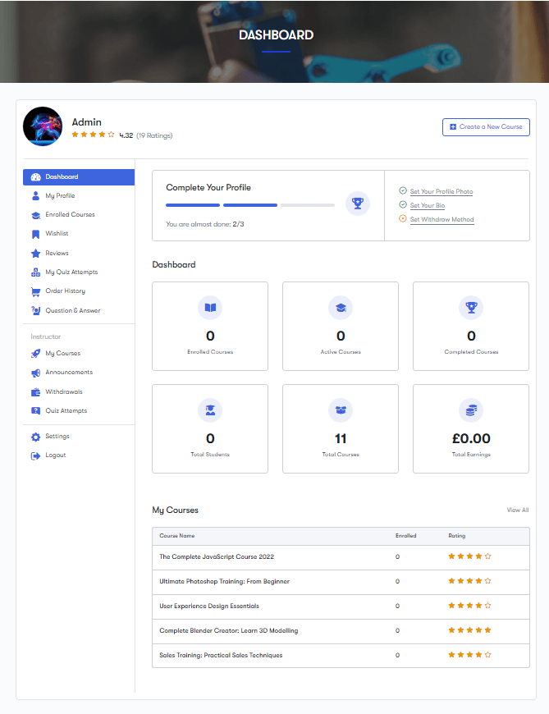Open The Complete JavaScript Course 2022
Viewport: 549px width, 714px height.
217,557
